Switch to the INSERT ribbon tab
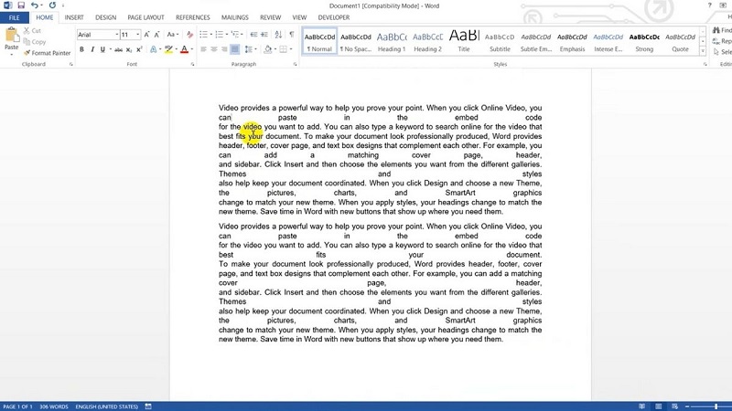This screenshot has height=411, width=732. (74, 17)
